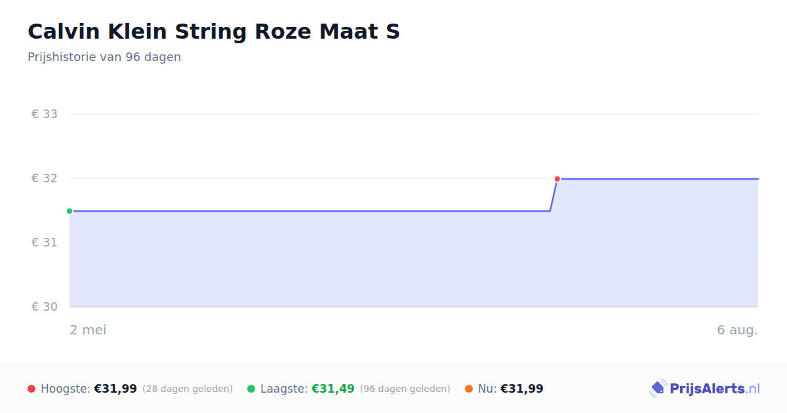
Task: Click the orange dot next to Nu legend
Action: pyautogui.click(x=469, y=389)
